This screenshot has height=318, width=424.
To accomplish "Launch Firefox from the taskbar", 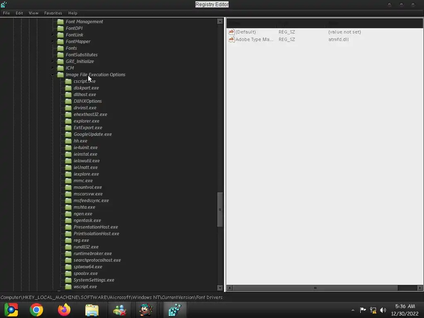I will pos(64,310).
